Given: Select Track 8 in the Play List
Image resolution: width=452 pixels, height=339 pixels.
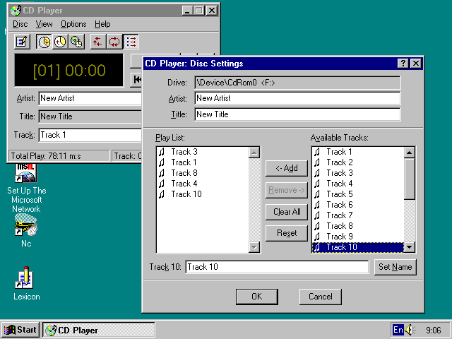Looking at the screenshot, I should tap(184, 173).
